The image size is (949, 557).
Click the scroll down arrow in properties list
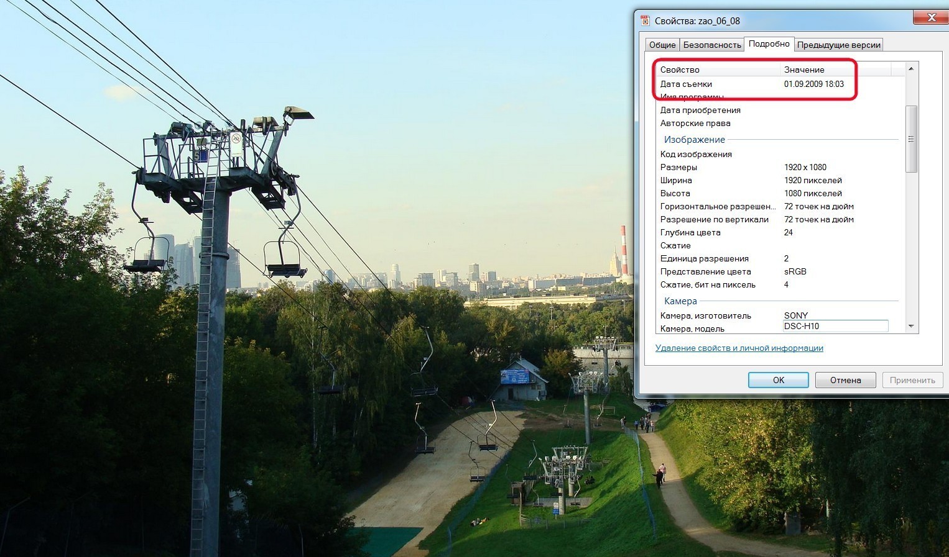click(911, 326)
